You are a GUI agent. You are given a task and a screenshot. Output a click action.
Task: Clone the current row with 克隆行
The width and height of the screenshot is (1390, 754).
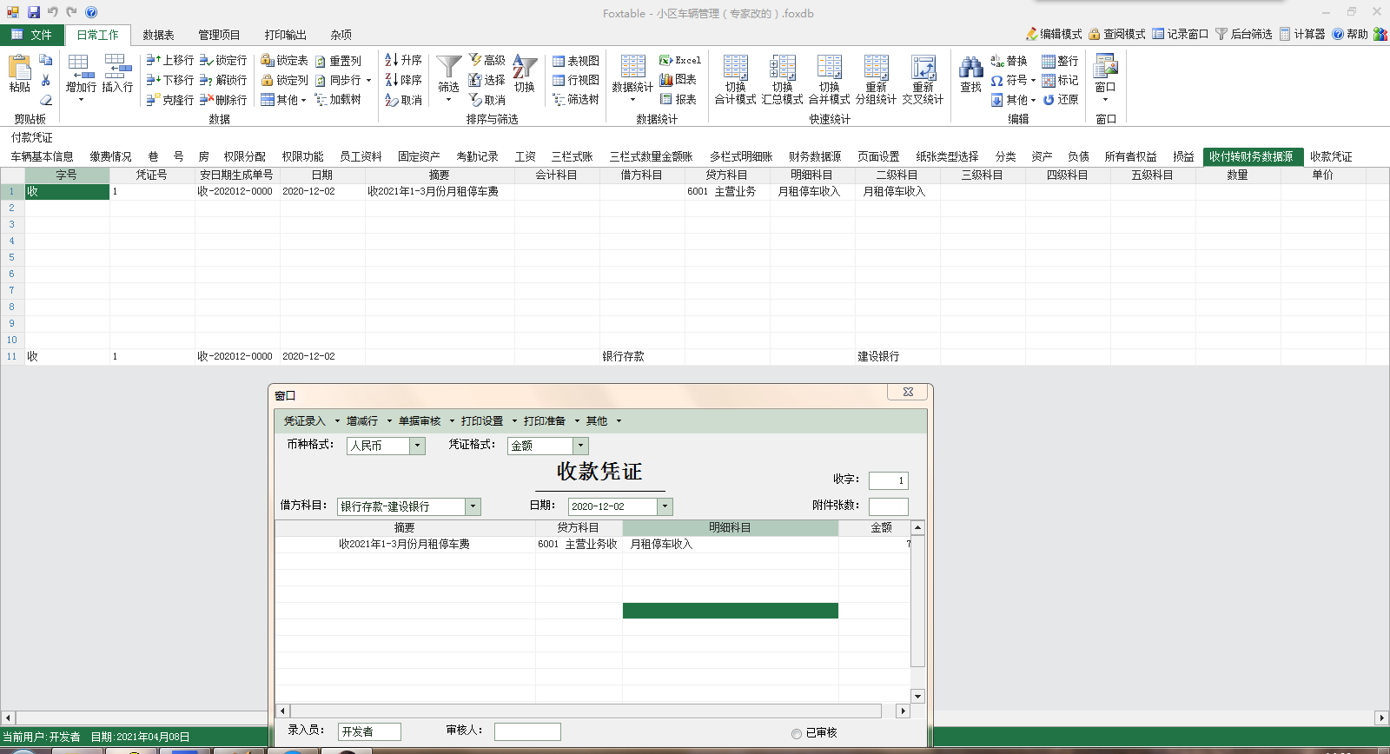170,100
